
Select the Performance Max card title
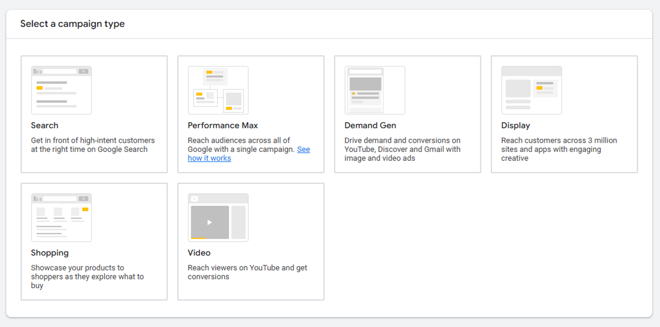[x=223, y=125]
